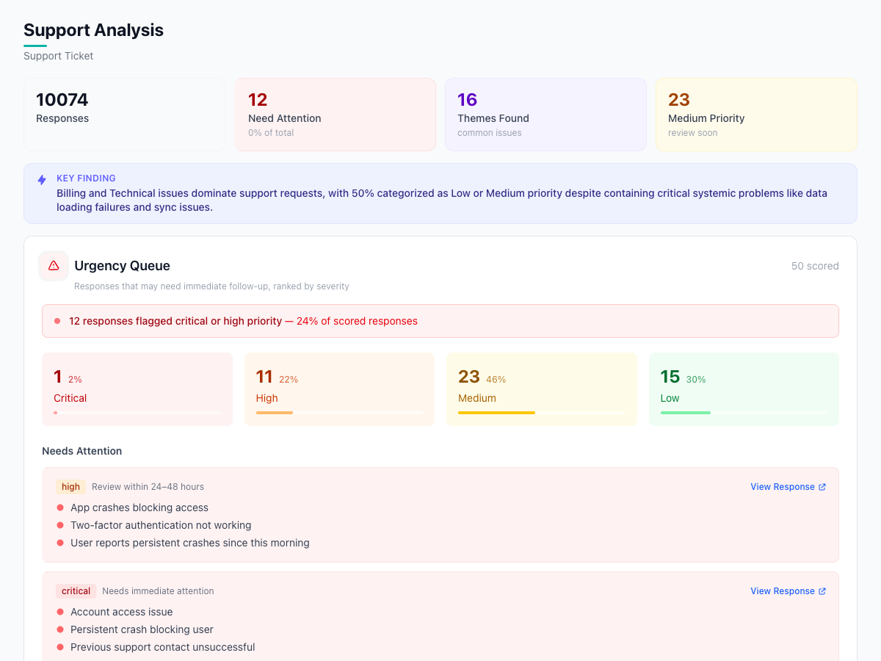Click the bullet icon beside App crashes blocking access
This screenshot has height=661, width=881.
[59, 507]
